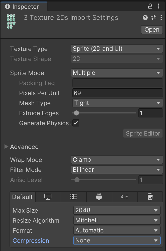Image resolution: width=166 pixels, height=251 pixels.
Task: Select the Android platform override tab
Action: [99, 197]
